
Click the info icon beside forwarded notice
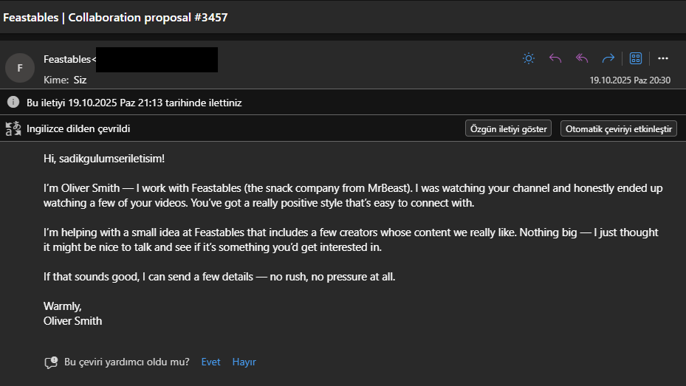pyautogui.click(x=13, y=103)
